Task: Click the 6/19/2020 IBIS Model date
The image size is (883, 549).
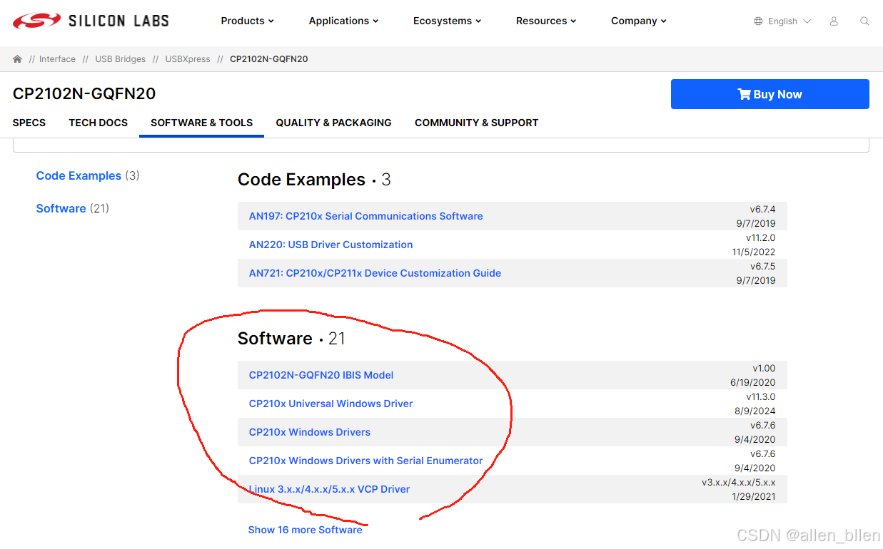Action: (753, 382)
